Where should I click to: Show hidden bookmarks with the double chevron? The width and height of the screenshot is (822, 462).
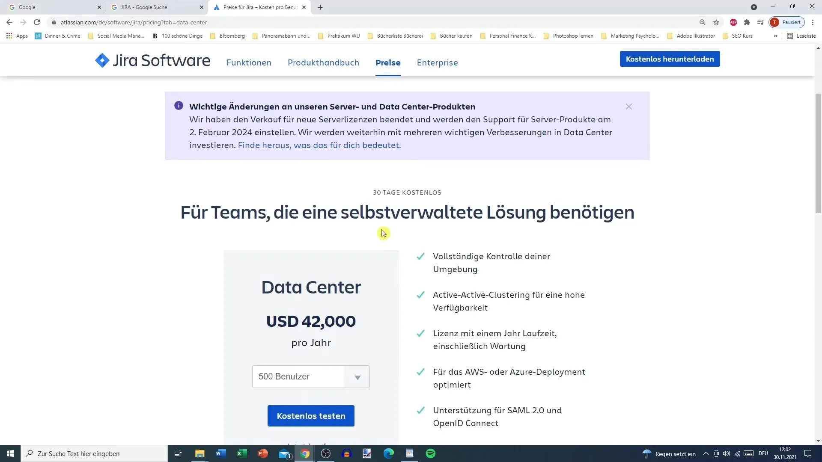click(775, 36)
